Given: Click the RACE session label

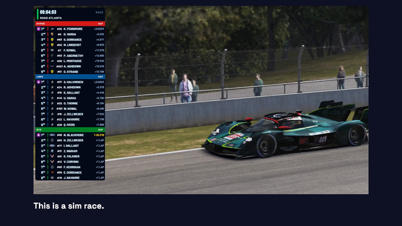Looking at the screenshot, I should pos(99,13).
